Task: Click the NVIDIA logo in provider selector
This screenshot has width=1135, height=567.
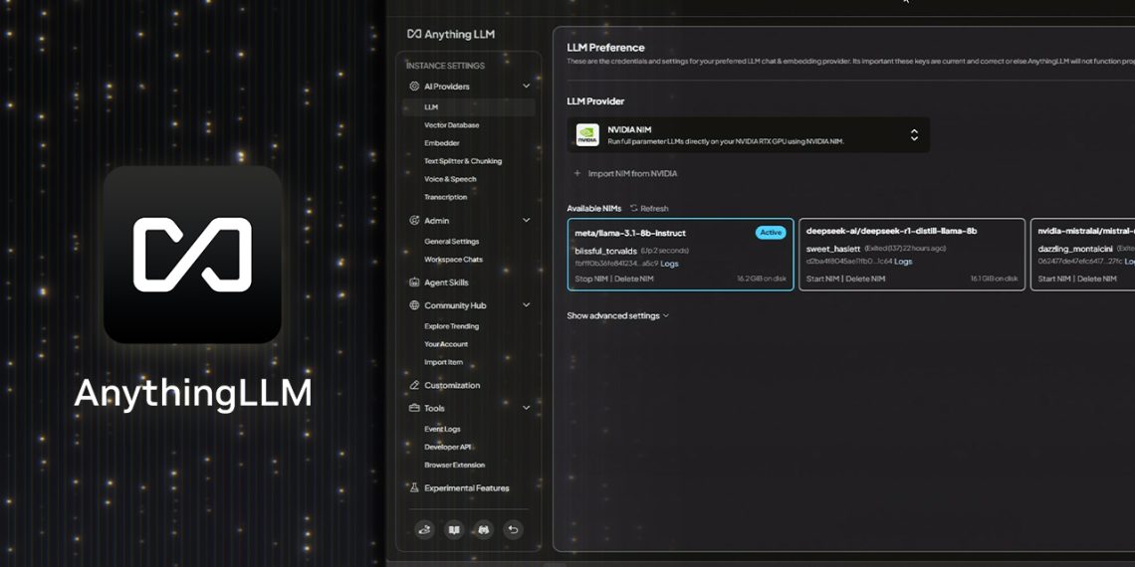Action: (587, 134)
